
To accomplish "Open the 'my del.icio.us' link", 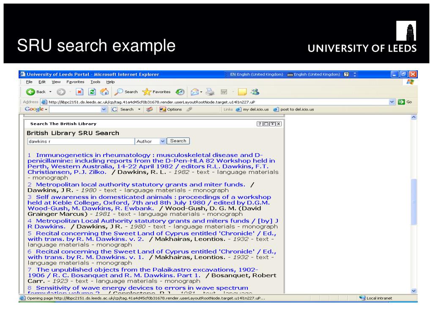I will coord(252,110).
